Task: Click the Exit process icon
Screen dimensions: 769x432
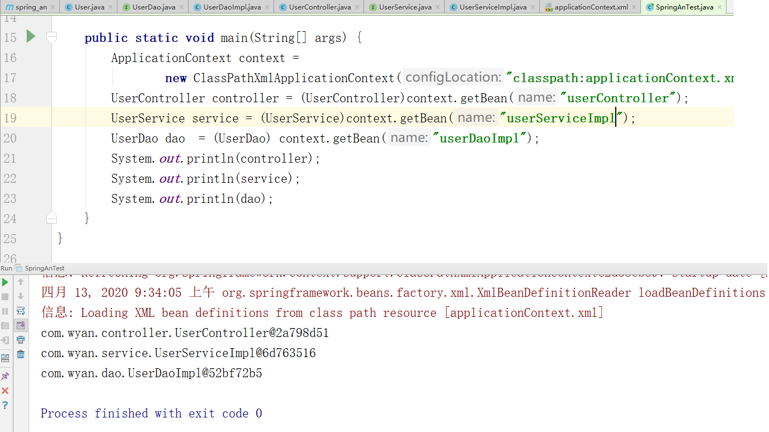Action: [x=5, y=340]
